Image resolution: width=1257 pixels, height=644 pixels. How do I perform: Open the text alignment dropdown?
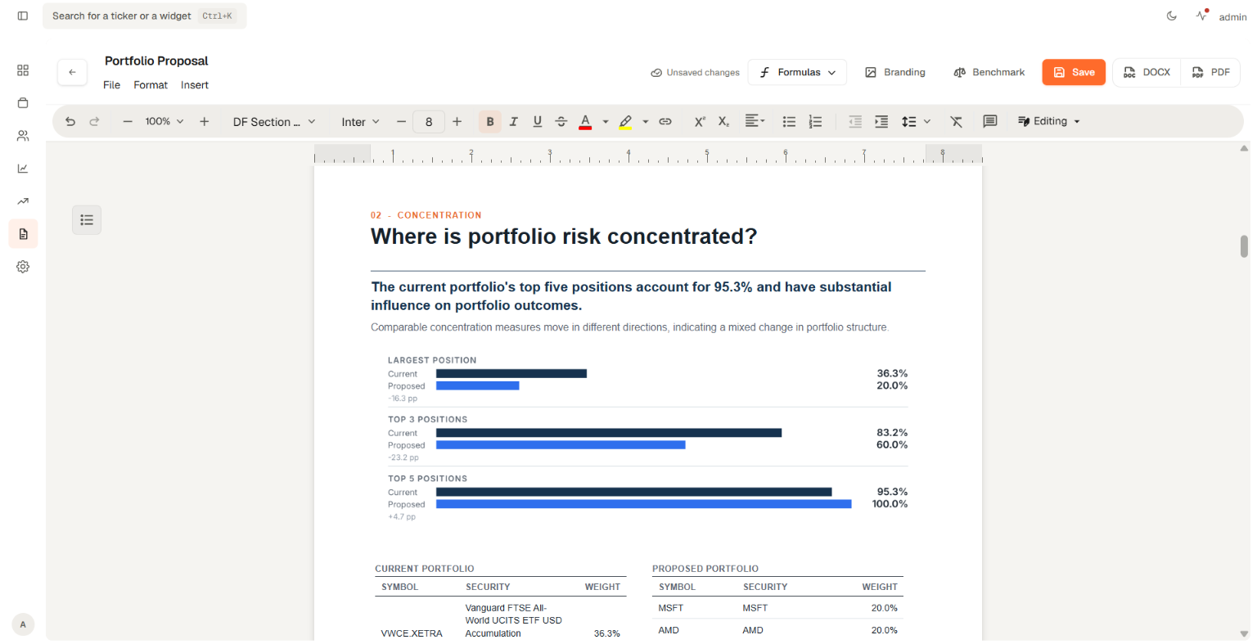pos(755,121)
